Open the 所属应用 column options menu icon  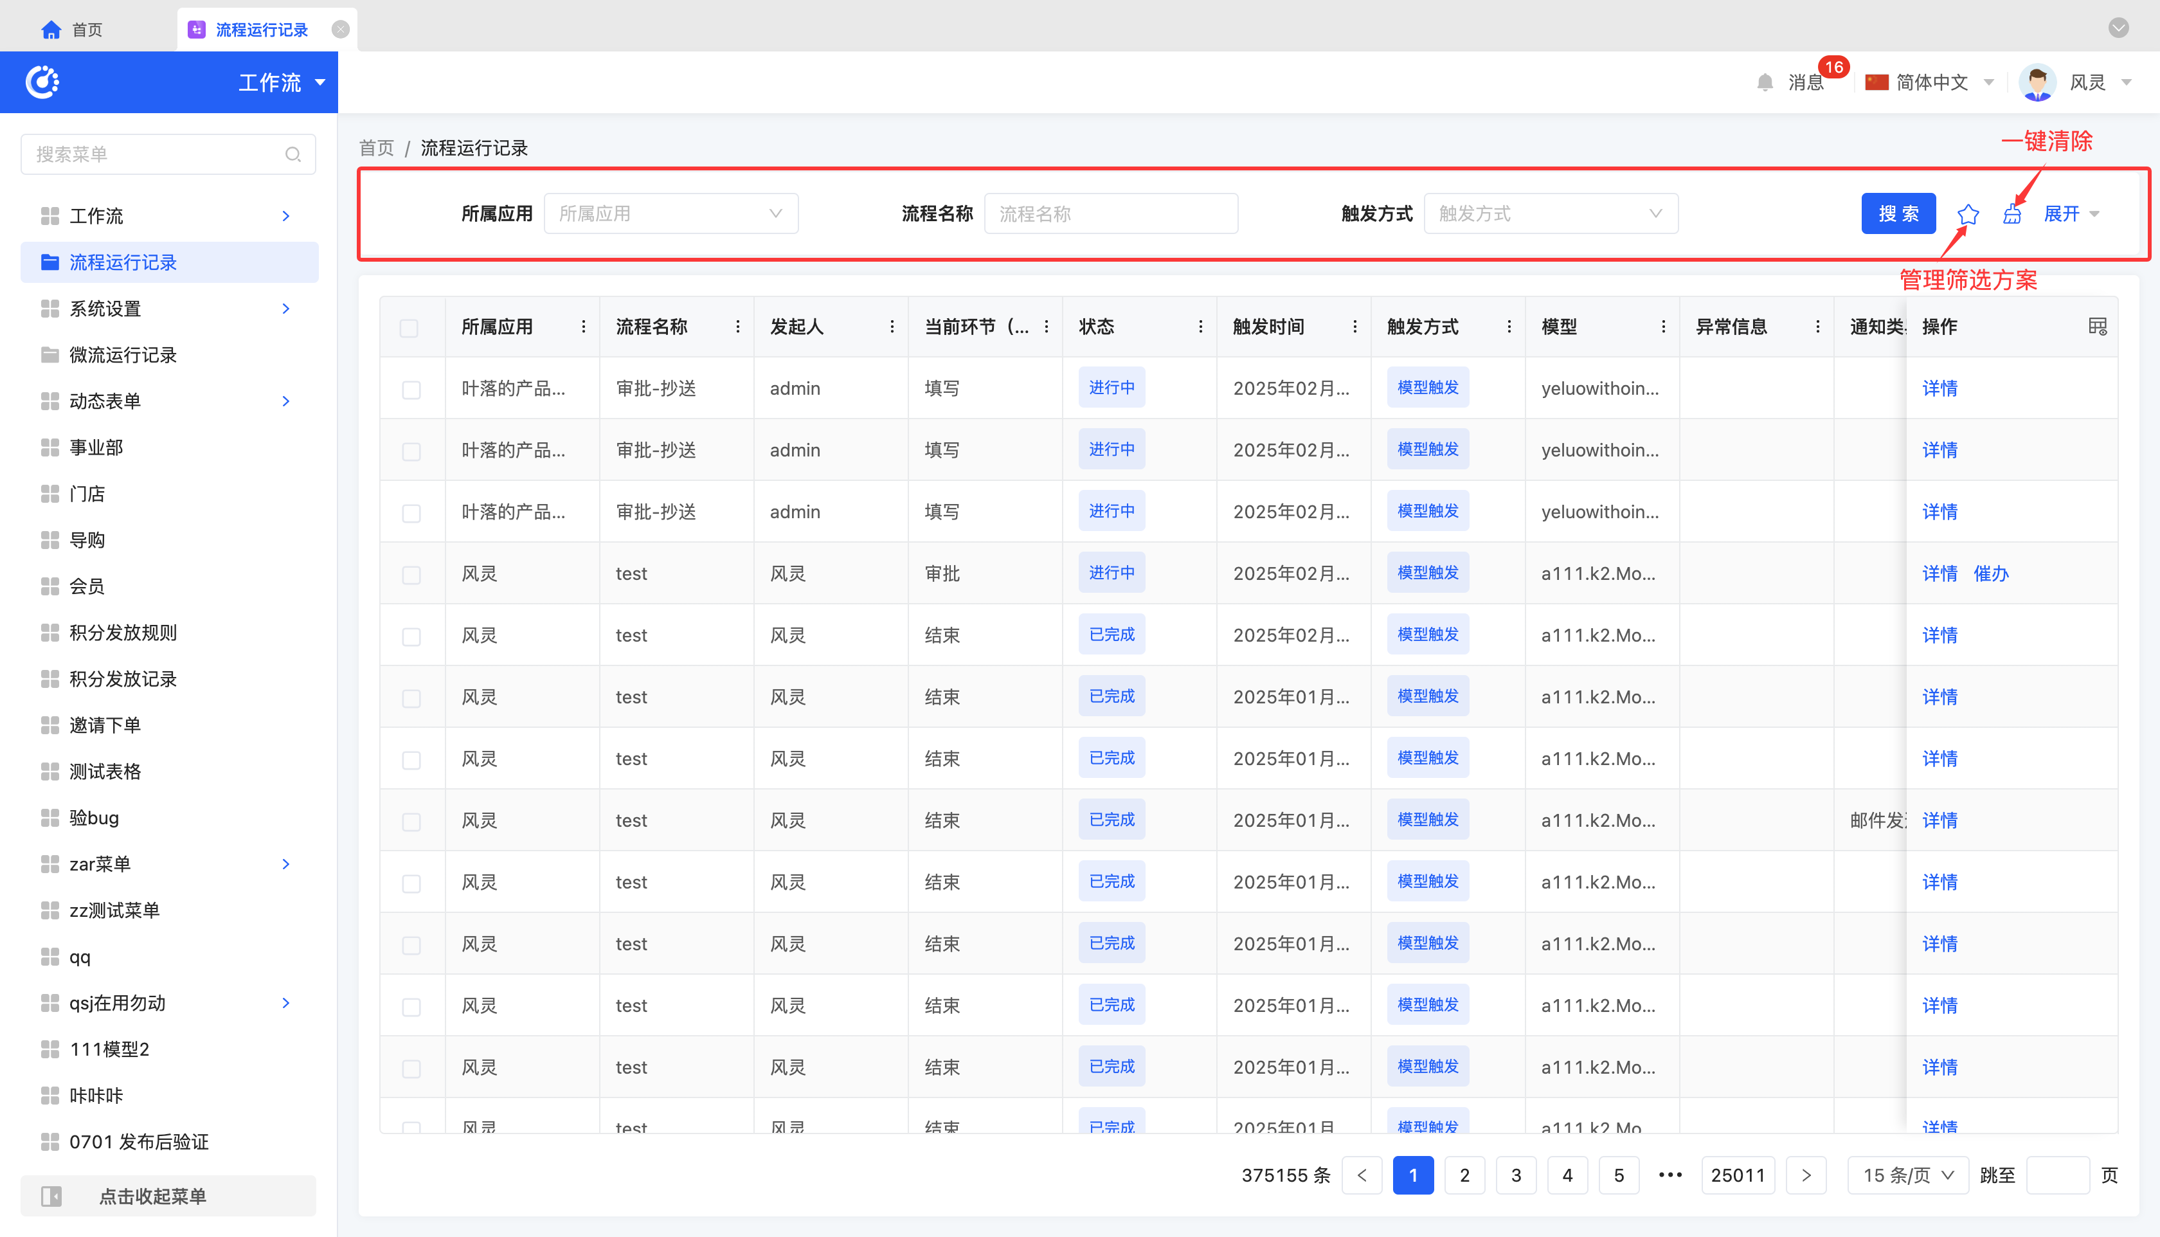[584, 327]
